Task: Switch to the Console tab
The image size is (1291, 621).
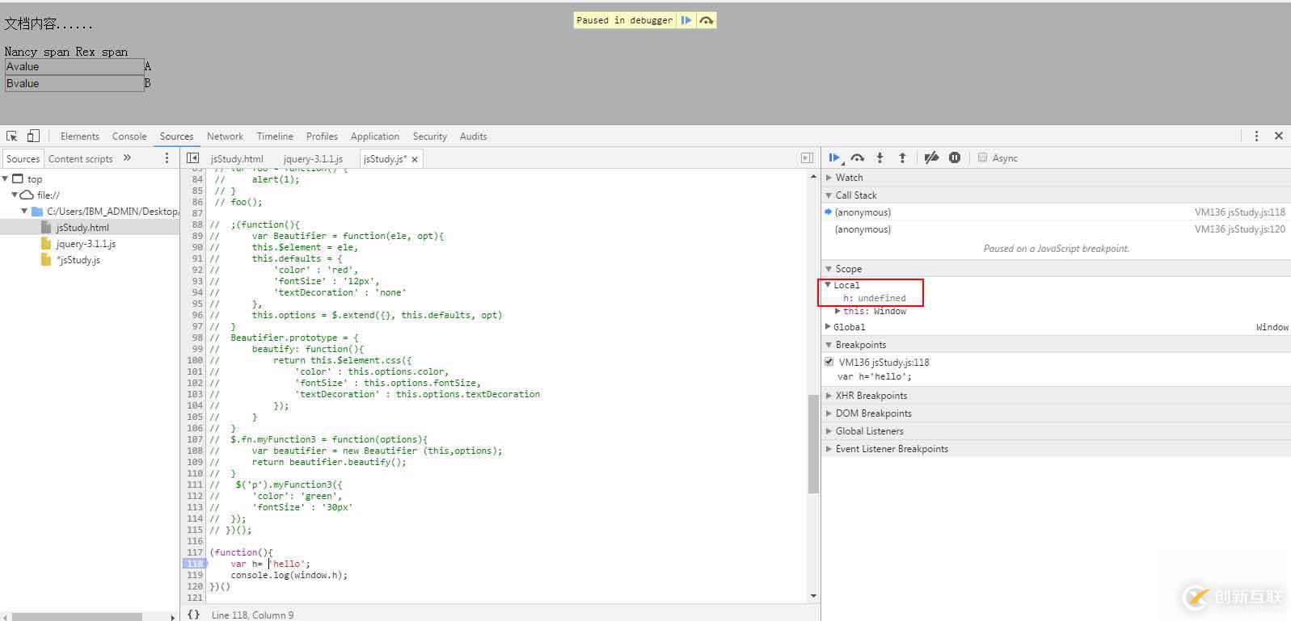Action: pyautogui.click(x=129, y=136)
